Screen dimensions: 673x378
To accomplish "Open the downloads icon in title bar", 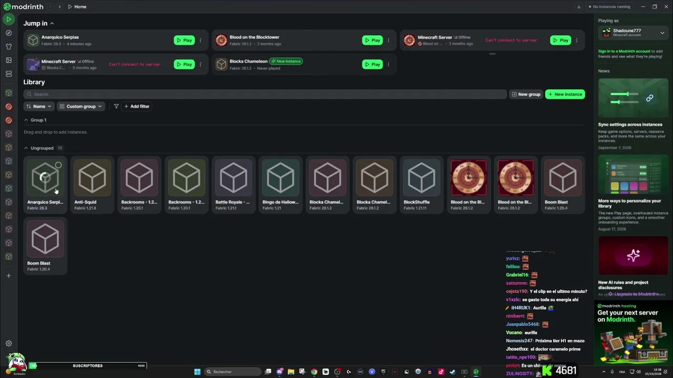I will click(579, 7).
